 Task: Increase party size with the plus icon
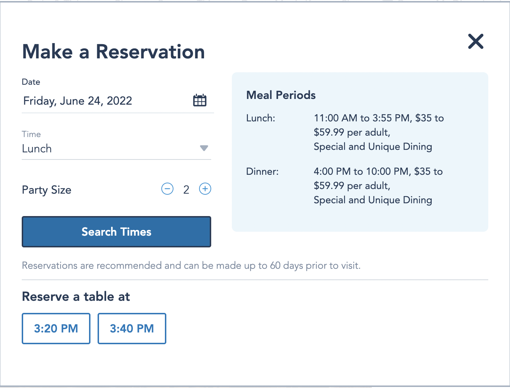[205, 189]
